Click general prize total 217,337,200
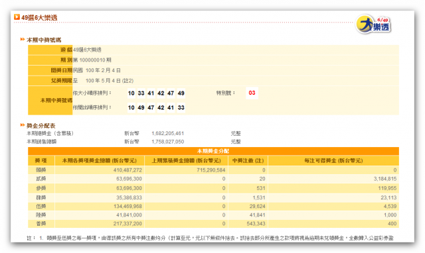425x253 pixels. pyautogui.click(x=127, y=224)
